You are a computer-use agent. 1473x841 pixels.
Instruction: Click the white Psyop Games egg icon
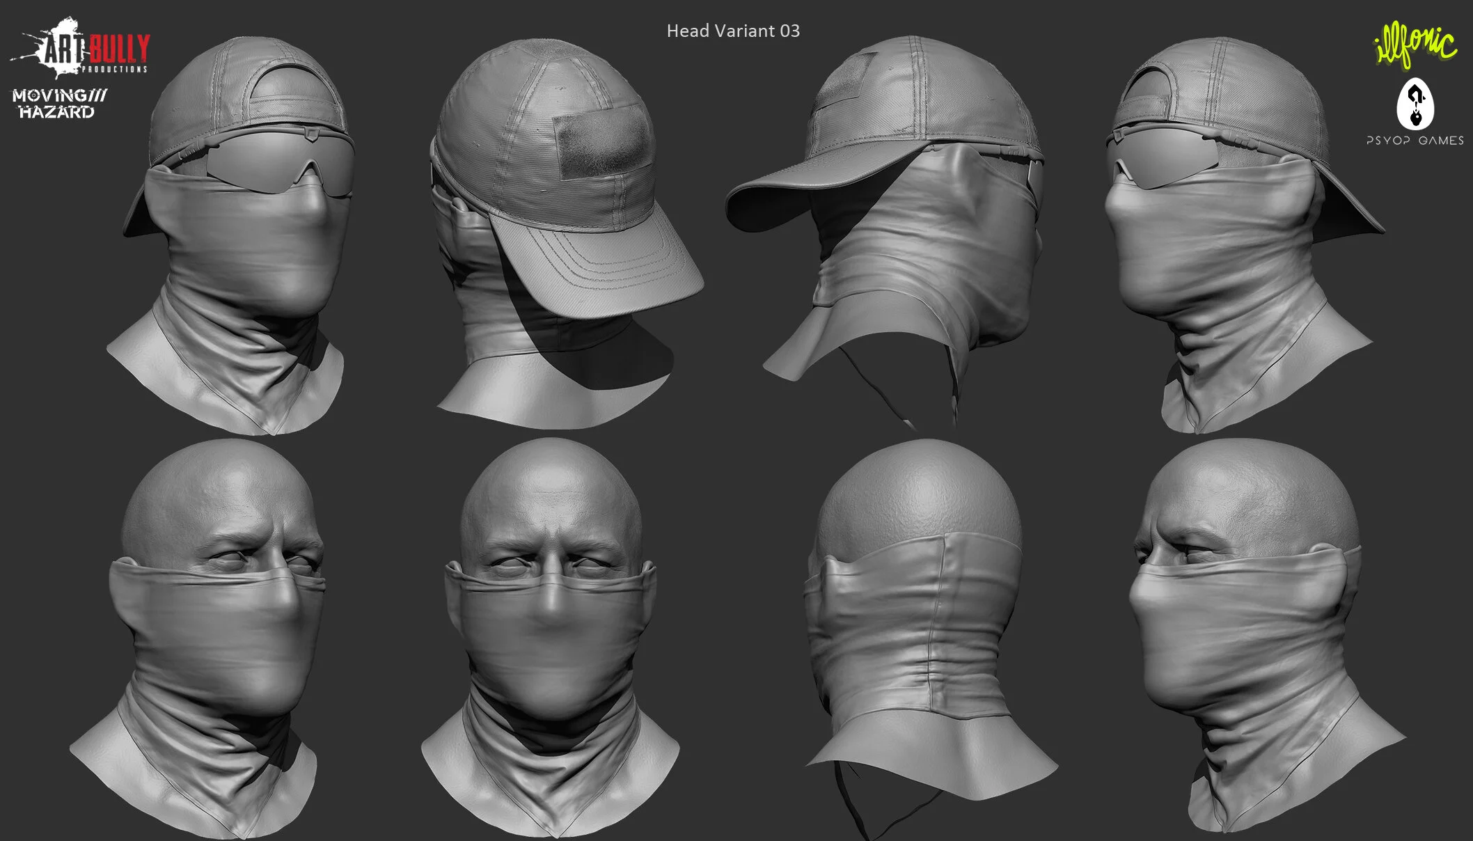(1415, 105)
